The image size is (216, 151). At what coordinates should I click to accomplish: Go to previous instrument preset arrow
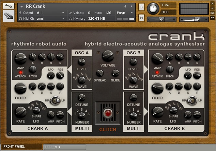[x=125, y=6]
